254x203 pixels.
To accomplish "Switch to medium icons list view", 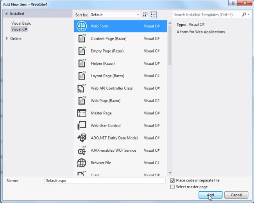I will [153, 14].
